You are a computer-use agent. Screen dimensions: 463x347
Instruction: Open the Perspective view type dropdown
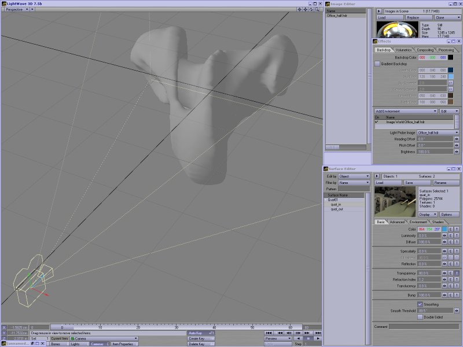click(x=21, y=9)
